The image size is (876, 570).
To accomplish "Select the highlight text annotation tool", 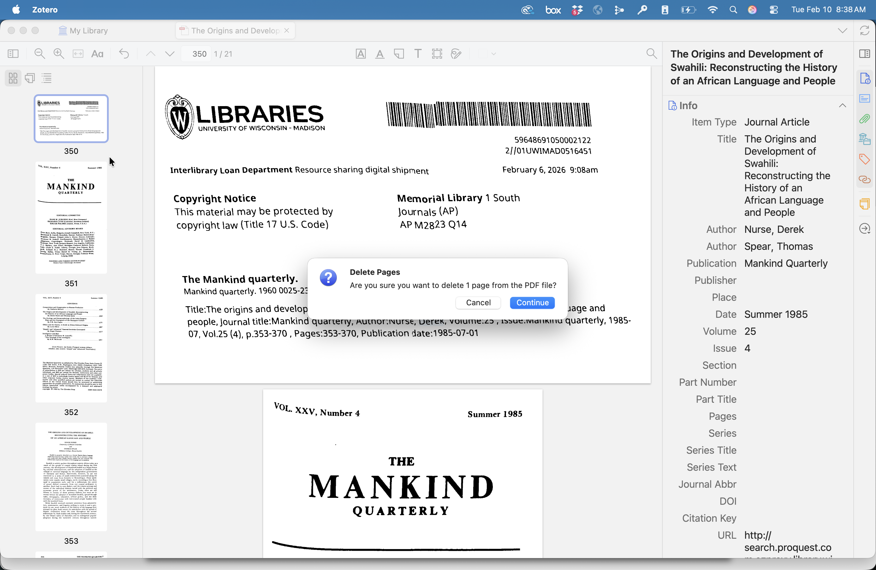I will tap(361, 54).
